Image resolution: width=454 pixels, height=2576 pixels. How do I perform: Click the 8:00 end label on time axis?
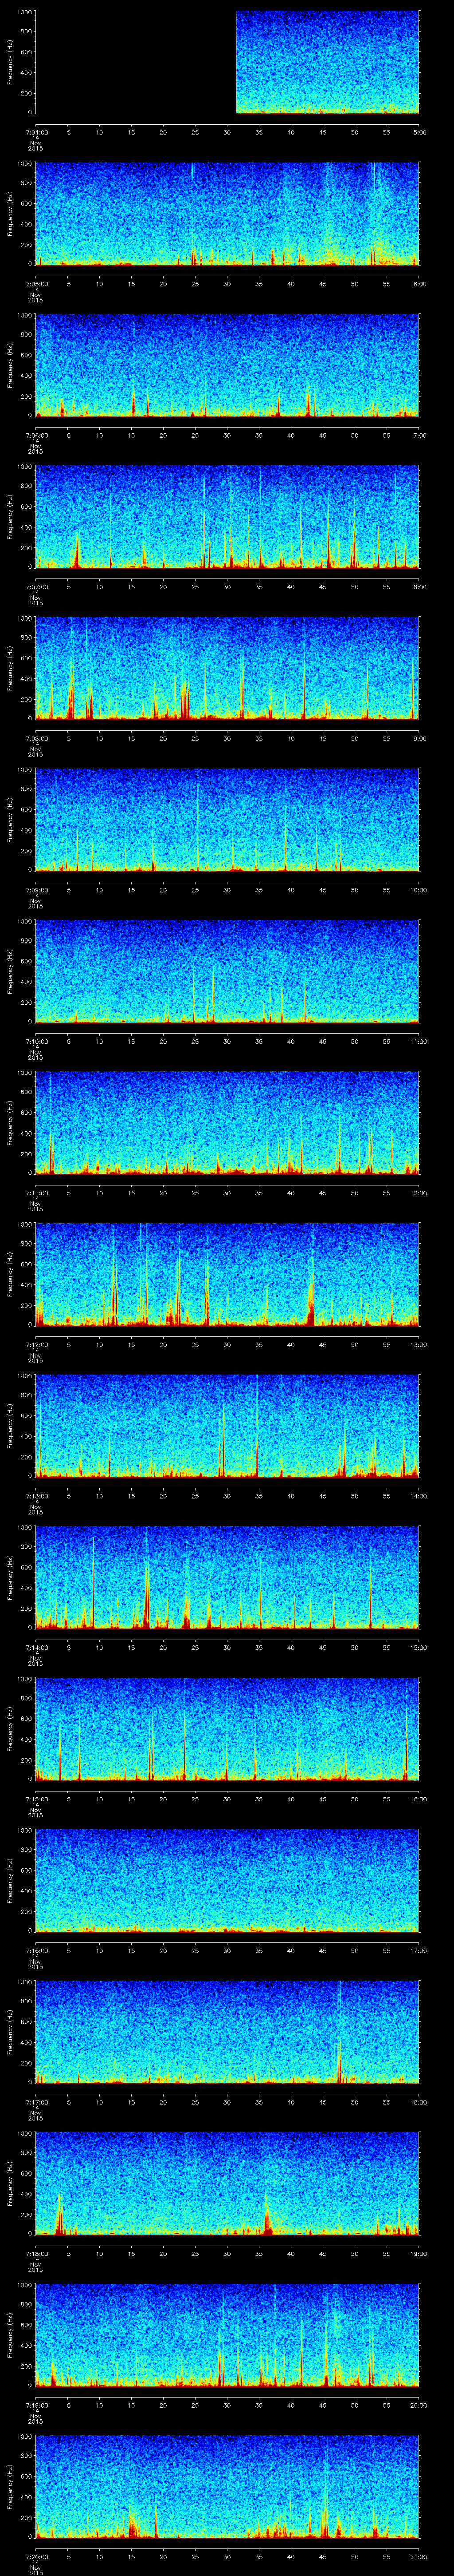point(419,587)
